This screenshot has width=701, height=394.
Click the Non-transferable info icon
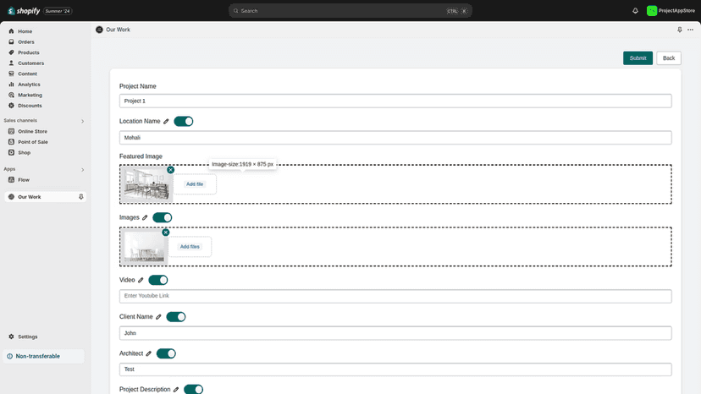[x=10, y=356]
